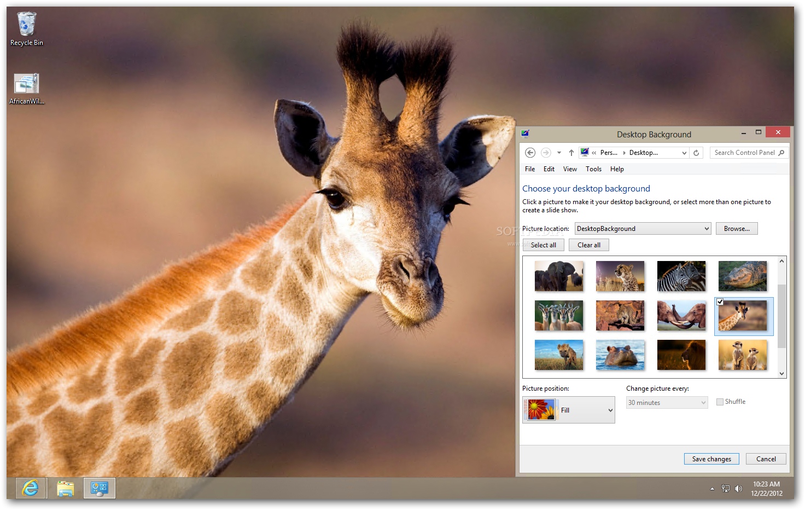The width and height of the screenshot is (805, 510).
Task: Select the zebras wallpaper thumbnail
Action: point(681,276)
